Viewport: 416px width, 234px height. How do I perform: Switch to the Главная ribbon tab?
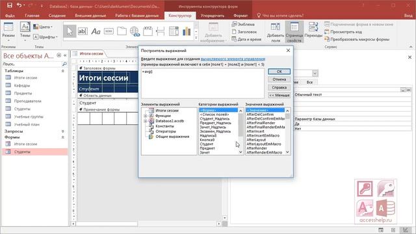pyautogui.click(x=32, y=16)
